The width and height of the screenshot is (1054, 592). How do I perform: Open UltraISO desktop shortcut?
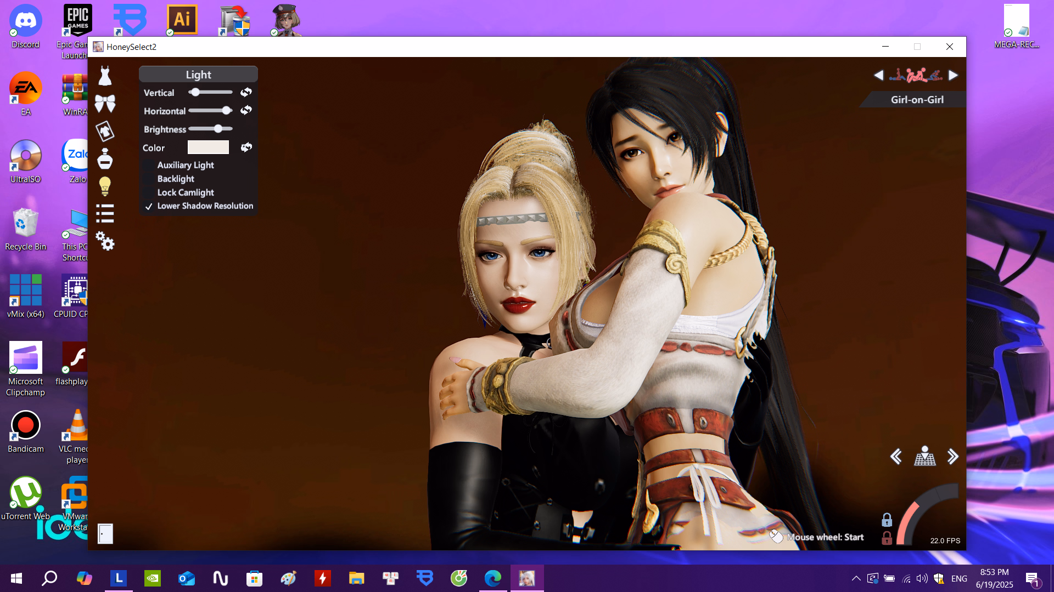tap(25, 161)
